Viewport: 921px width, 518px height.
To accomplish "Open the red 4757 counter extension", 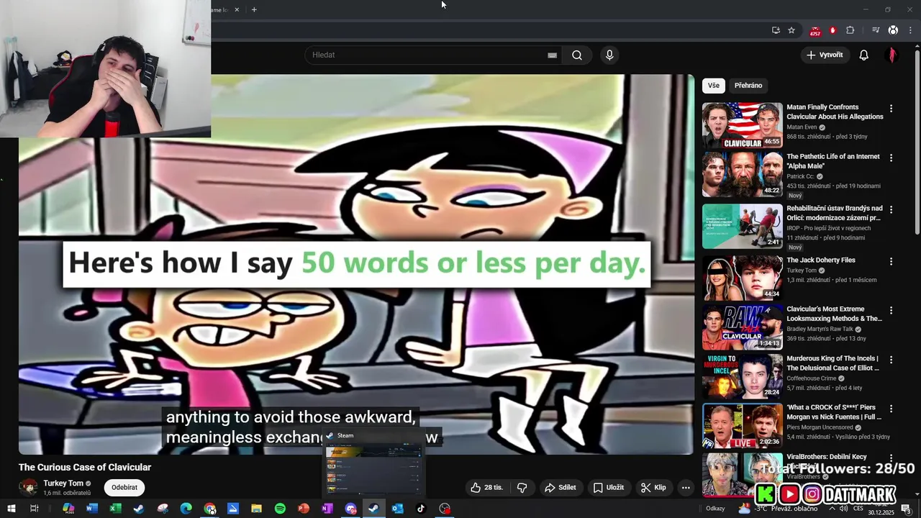I will coord(815,31).
